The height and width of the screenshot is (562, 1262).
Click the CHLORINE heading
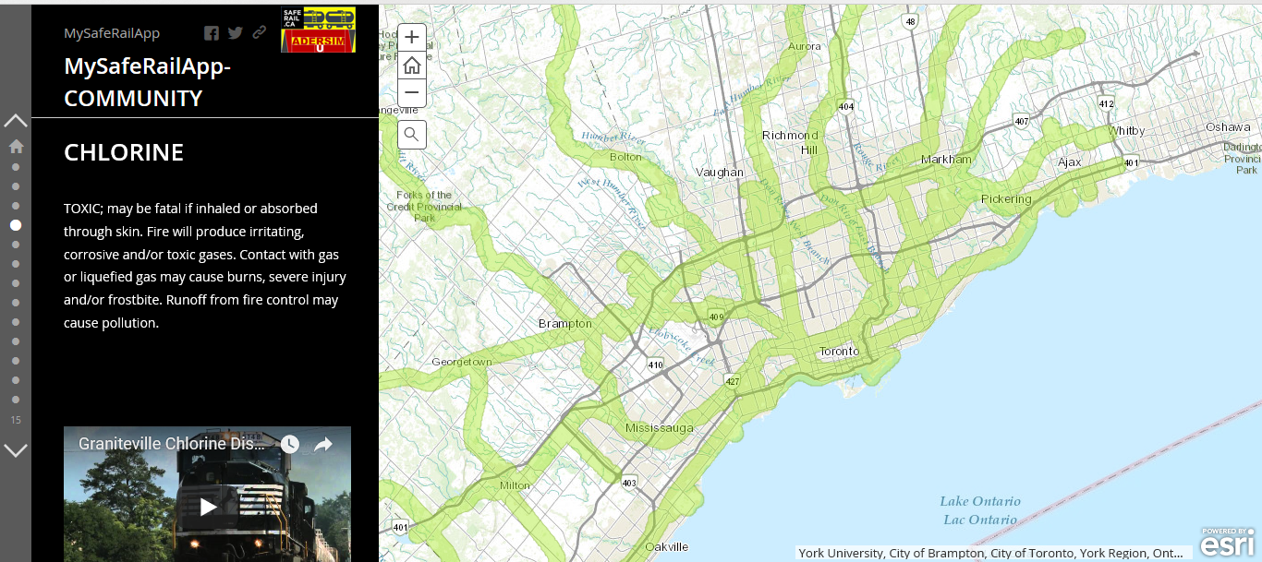124,152
